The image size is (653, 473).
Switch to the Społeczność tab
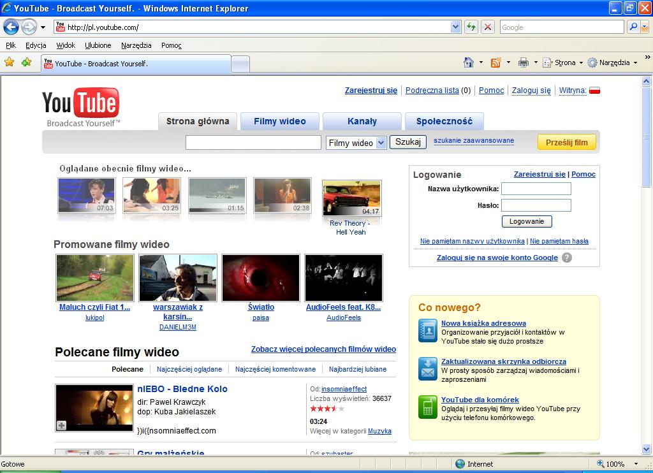[x=444, y=121]
